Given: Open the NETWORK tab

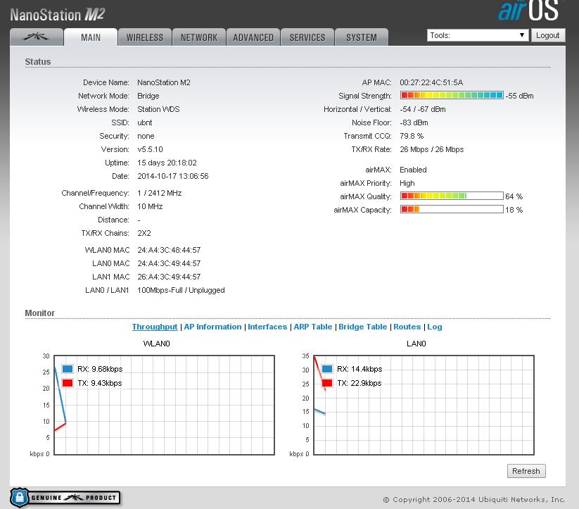Looking at the screenshot, I should (x=199, y=37).
